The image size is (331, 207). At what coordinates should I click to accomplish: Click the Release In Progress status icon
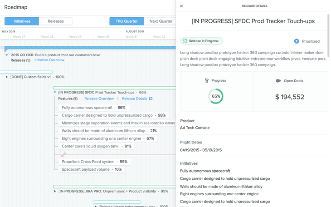point(185,41)
